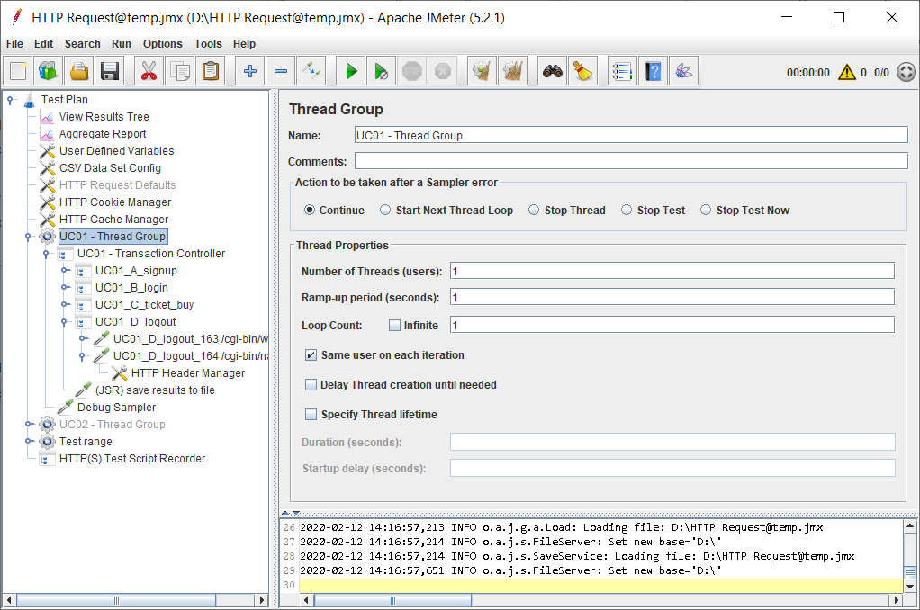This screenshot has height=610, width=920.
Task: Click the toolbar icon right of Help
Action: tap(683, 72)
